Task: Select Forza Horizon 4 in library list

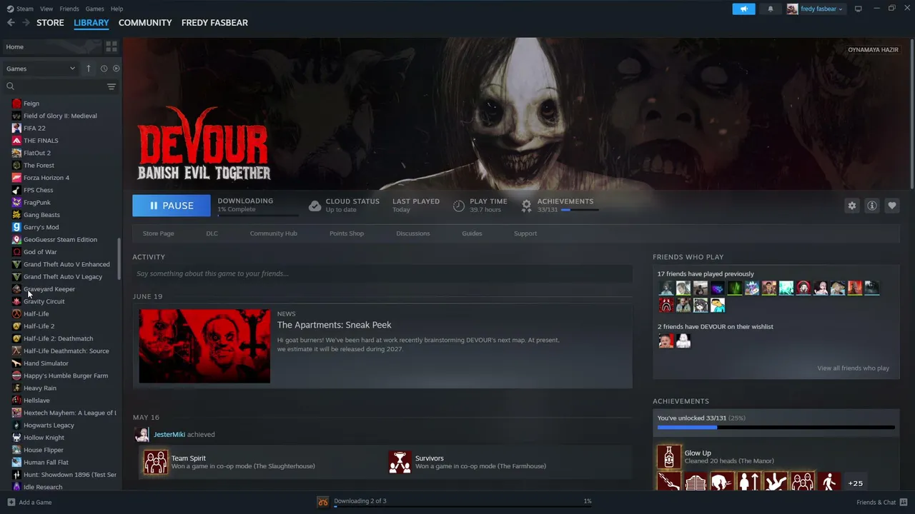Action: 46,178
